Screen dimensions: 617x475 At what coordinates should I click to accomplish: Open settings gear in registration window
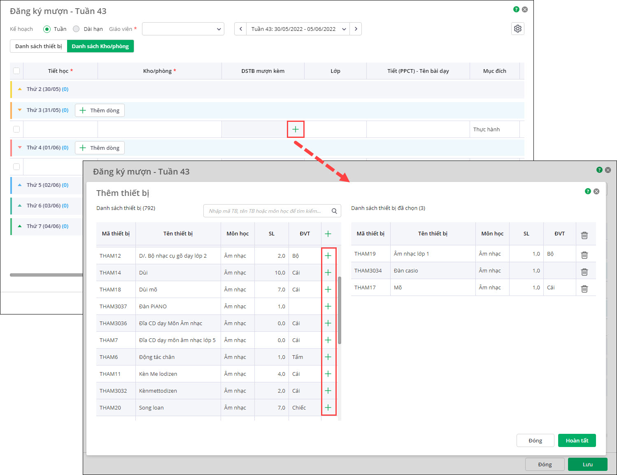point(517,29)
